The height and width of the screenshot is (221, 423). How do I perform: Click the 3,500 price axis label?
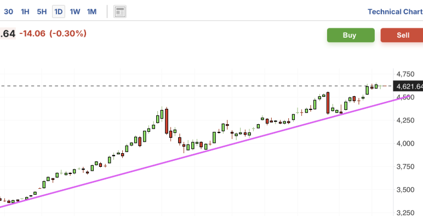pyautogui.click(x=406, y=190)
